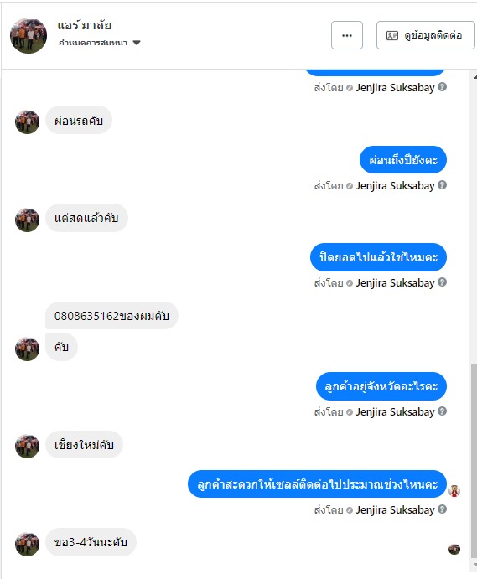Click header profile picture of แอร์ มาลัย
Viewport: 477px width, 579px height.
[29, 36]
